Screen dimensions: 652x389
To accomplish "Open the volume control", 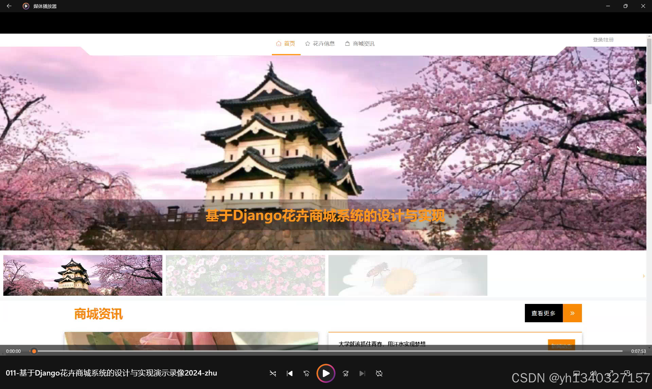I will click(593, 373).
